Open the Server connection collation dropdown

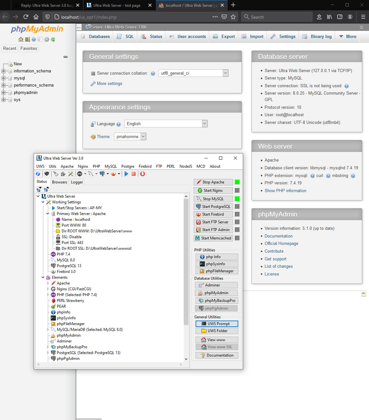coord(193,73)
